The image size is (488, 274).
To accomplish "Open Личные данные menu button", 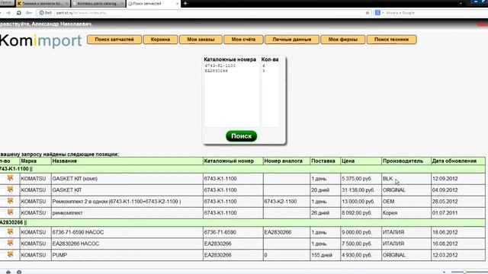I will click(x=292, y=40).
